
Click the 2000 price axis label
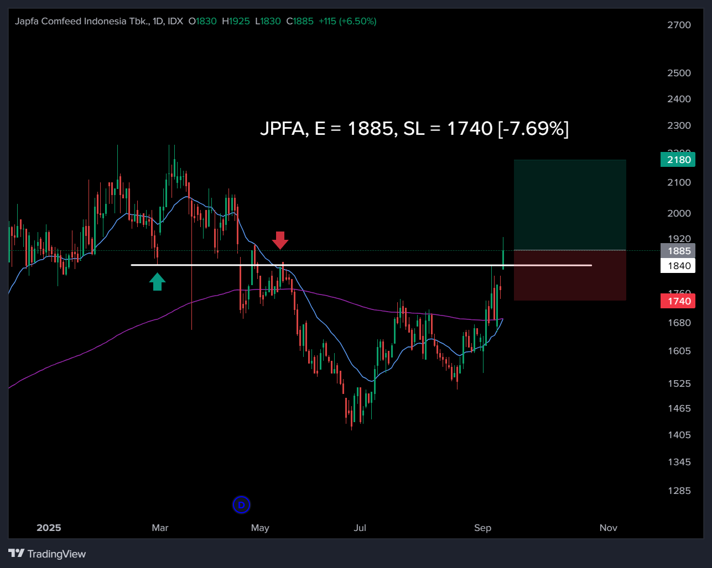pos(679,213)
